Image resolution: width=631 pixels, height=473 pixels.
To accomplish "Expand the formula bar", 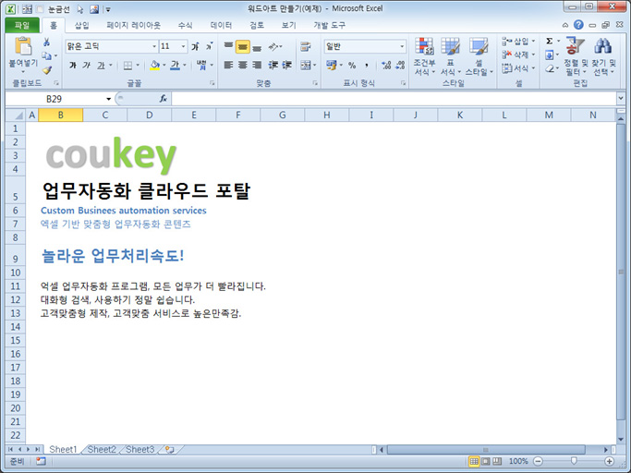I will point(621,98).
